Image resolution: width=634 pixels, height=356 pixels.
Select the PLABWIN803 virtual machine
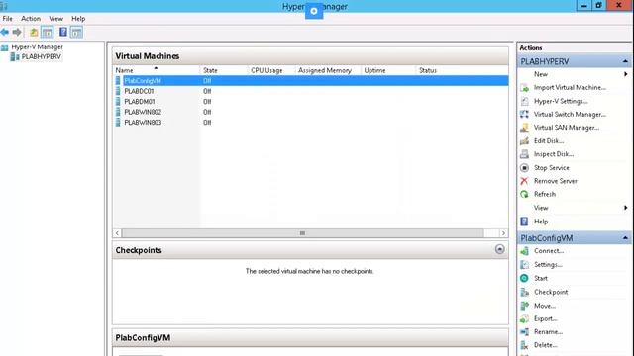[143, 123]
